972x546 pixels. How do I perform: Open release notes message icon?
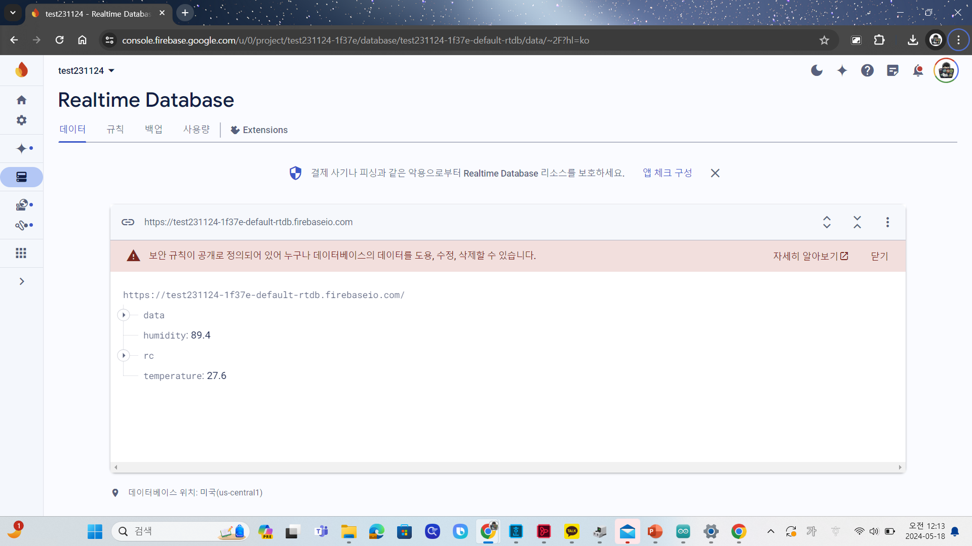(892, 70)
